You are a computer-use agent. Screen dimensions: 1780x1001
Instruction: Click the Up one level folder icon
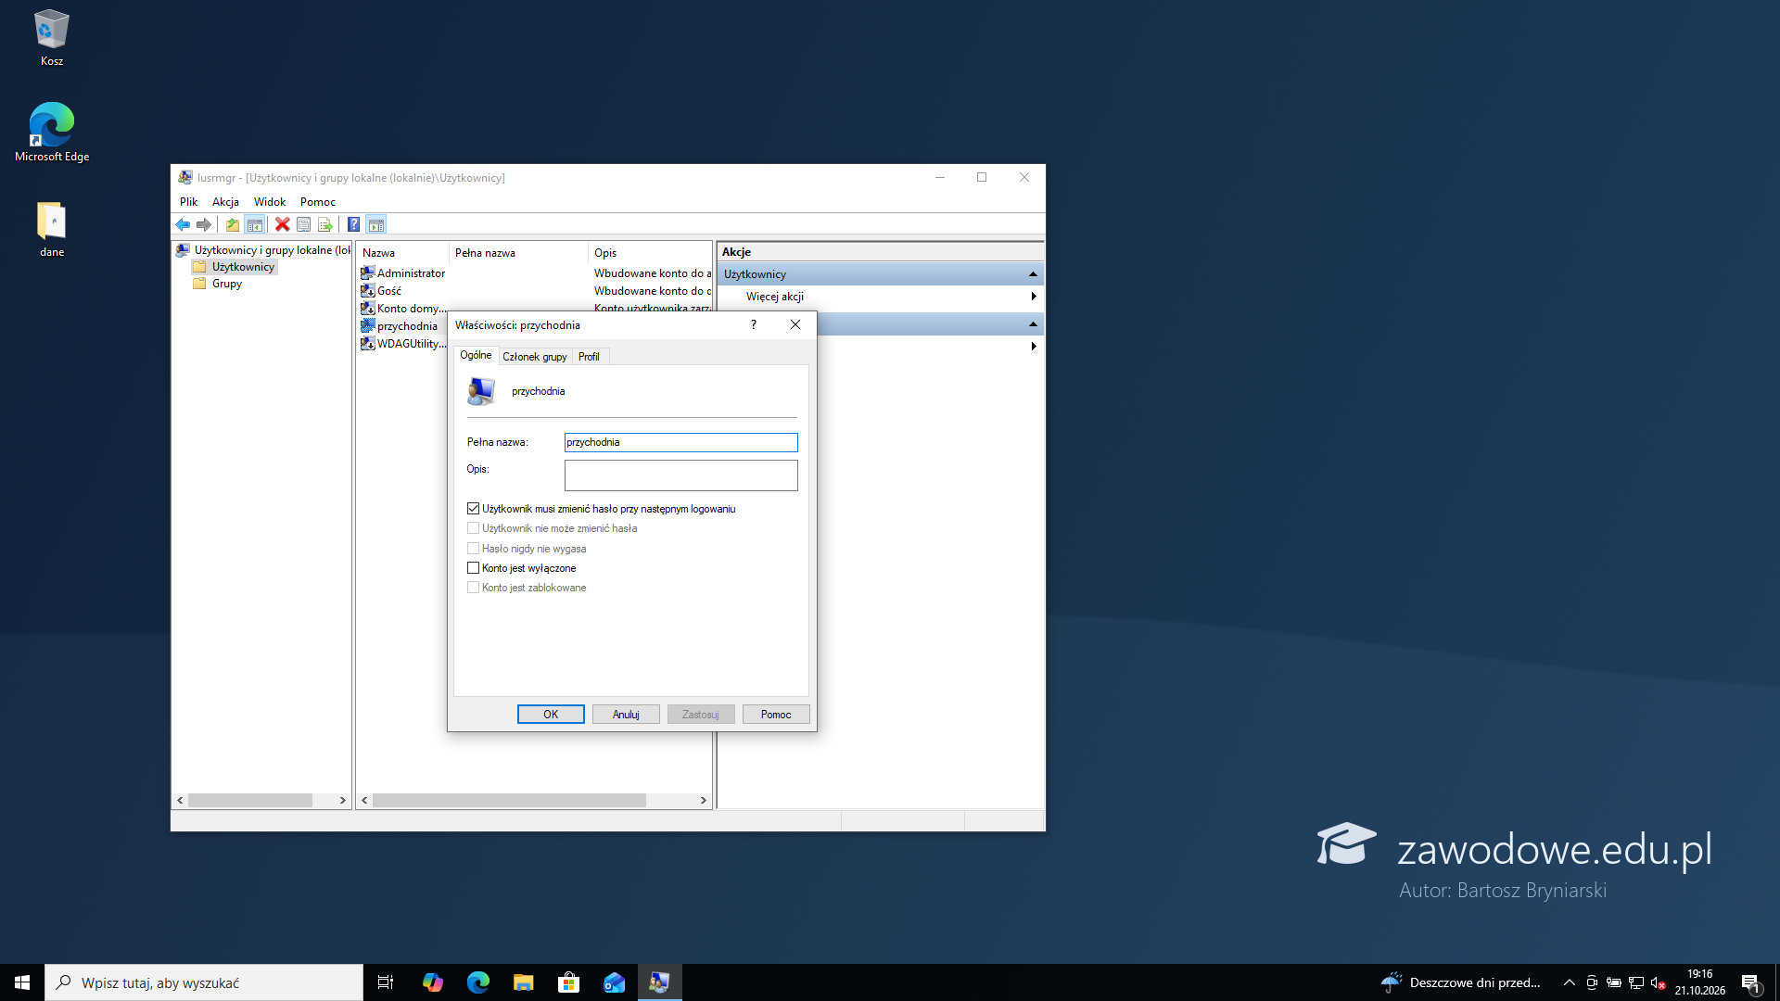point(233,224)
